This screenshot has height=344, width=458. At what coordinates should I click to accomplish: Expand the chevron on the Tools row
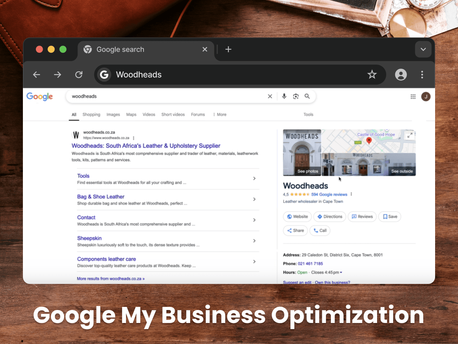click(254, 178)
